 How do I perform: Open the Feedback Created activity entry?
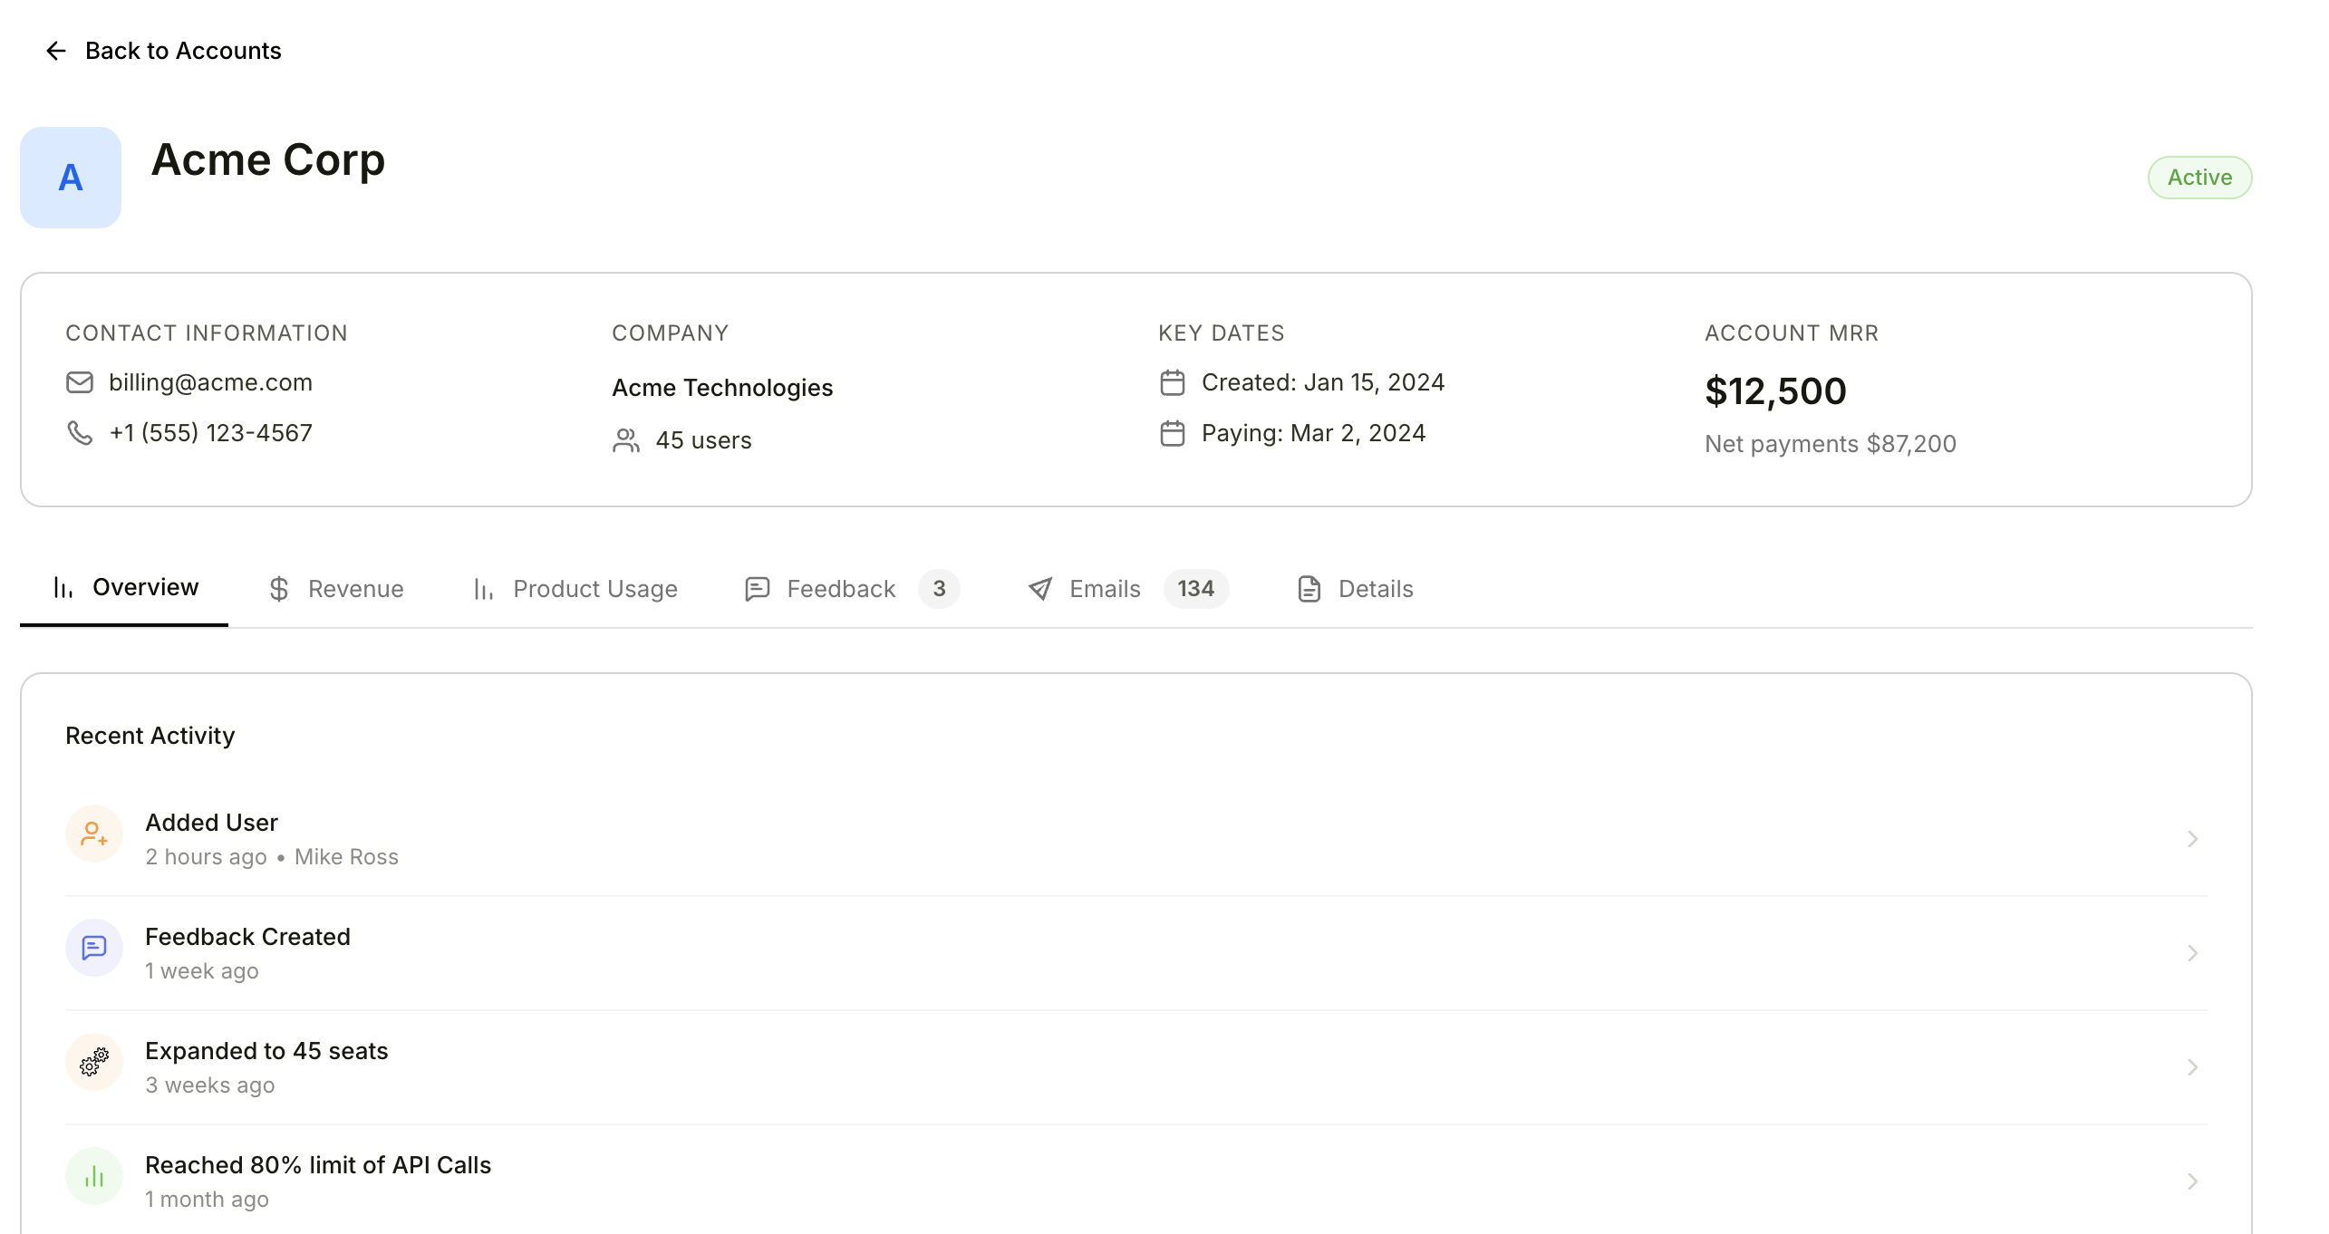(x=1136, y=953)
